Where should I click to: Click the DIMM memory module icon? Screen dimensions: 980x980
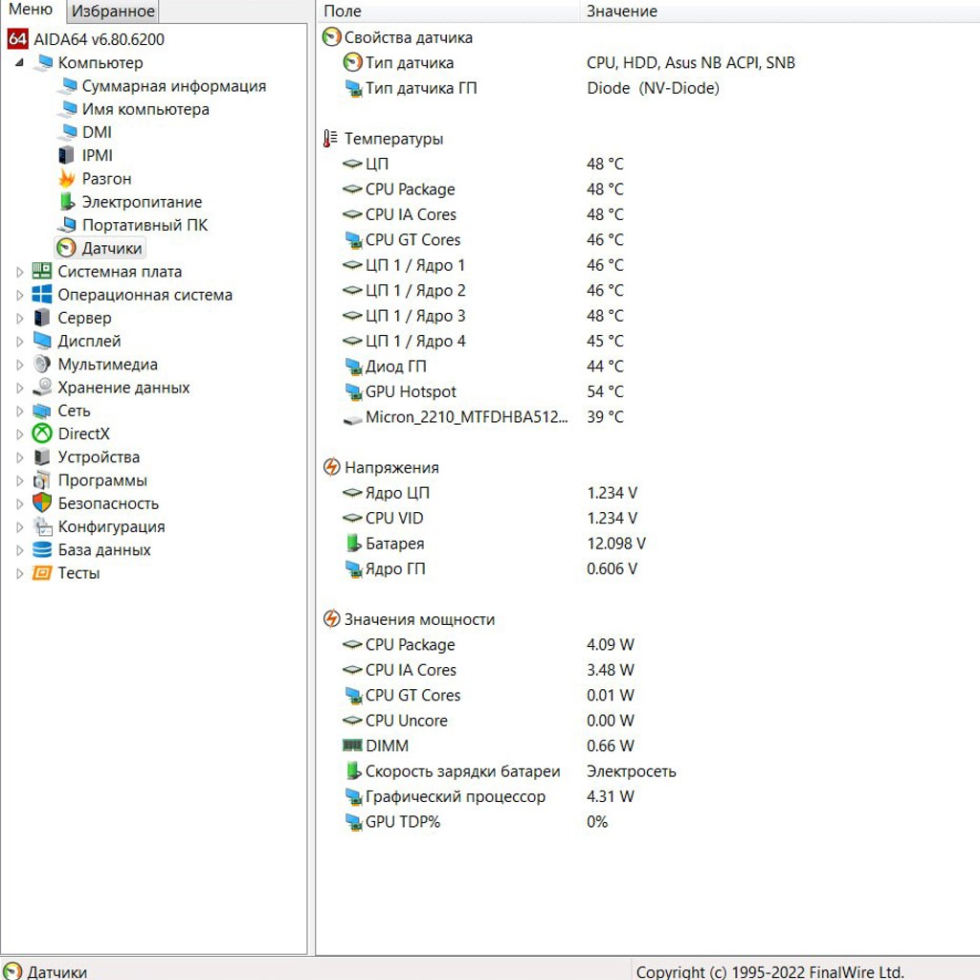click(352, 745)
